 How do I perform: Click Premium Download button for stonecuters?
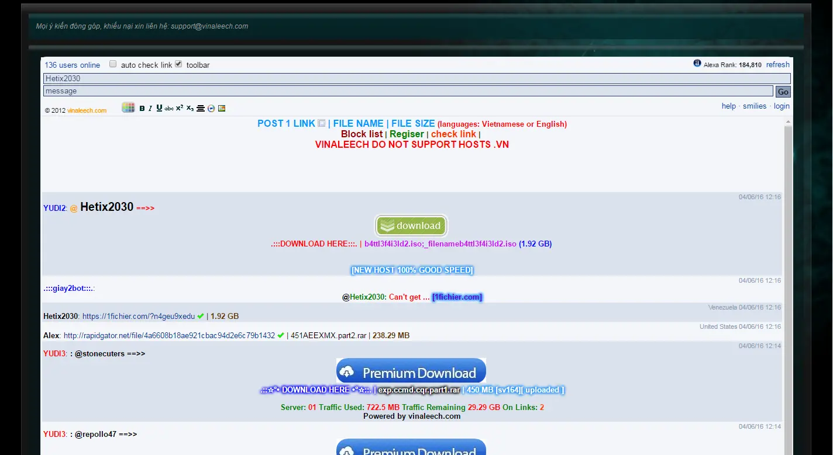pos(411,371)
